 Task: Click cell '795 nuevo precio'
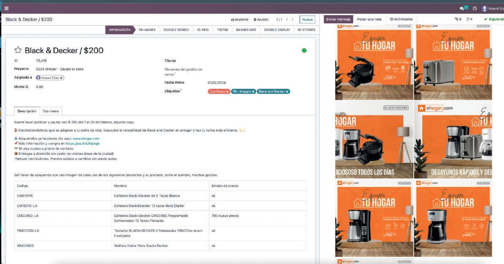pos(257,218)
